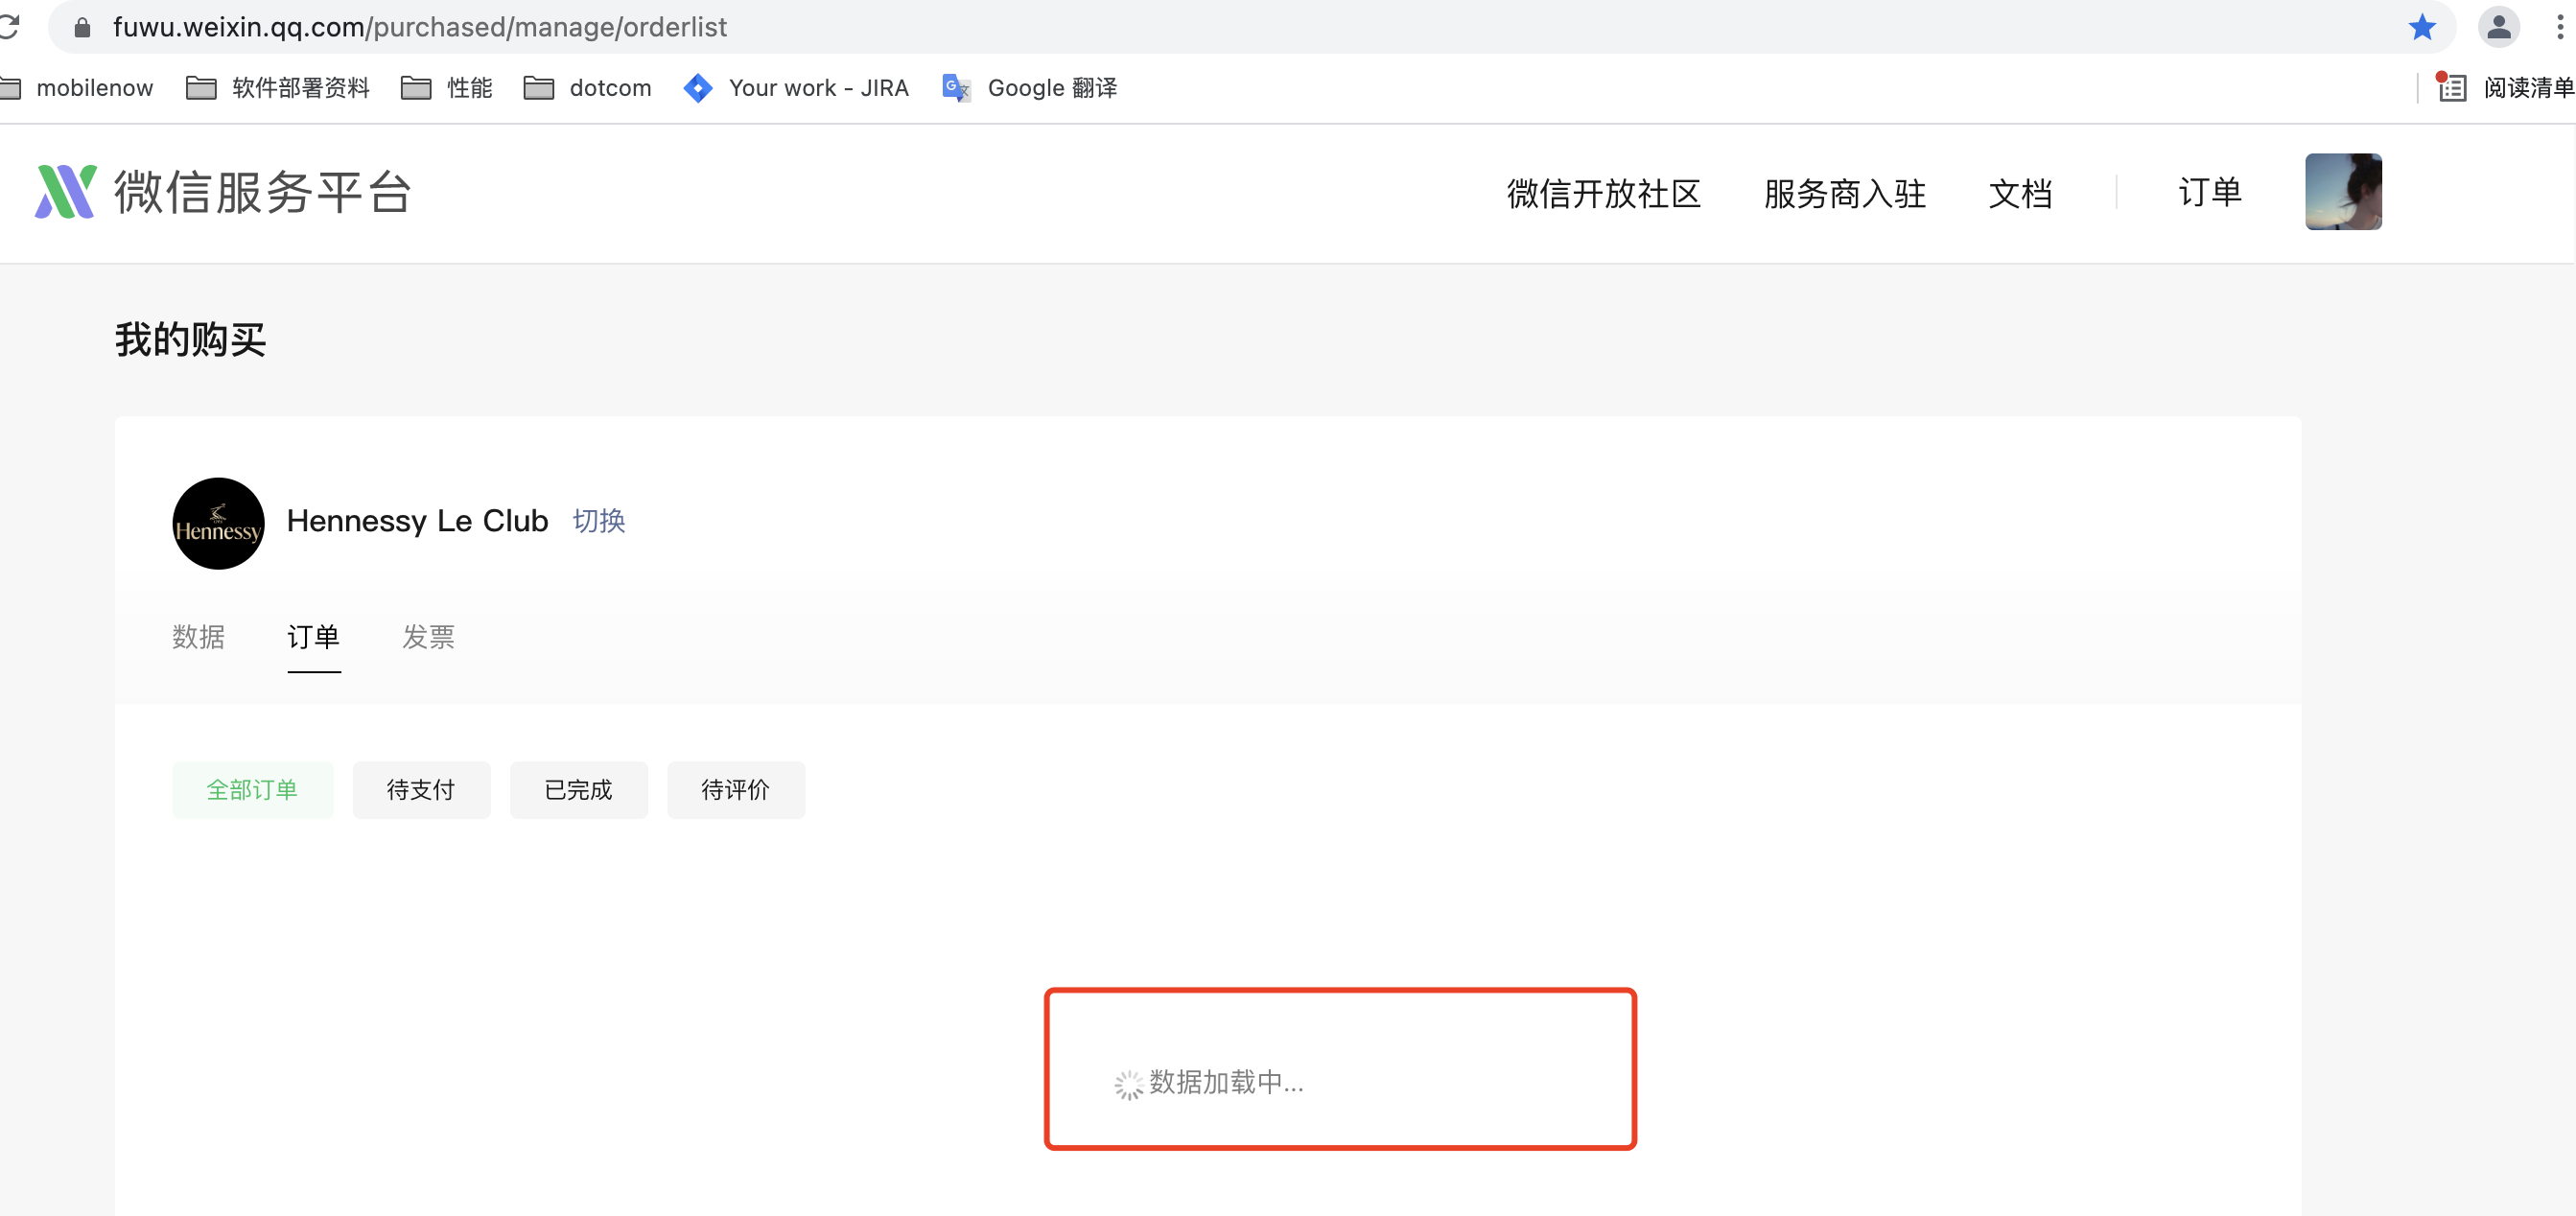Show orders in 待评价 filter
Viewport: 2576px width, 1216px height.
(735, 790)
